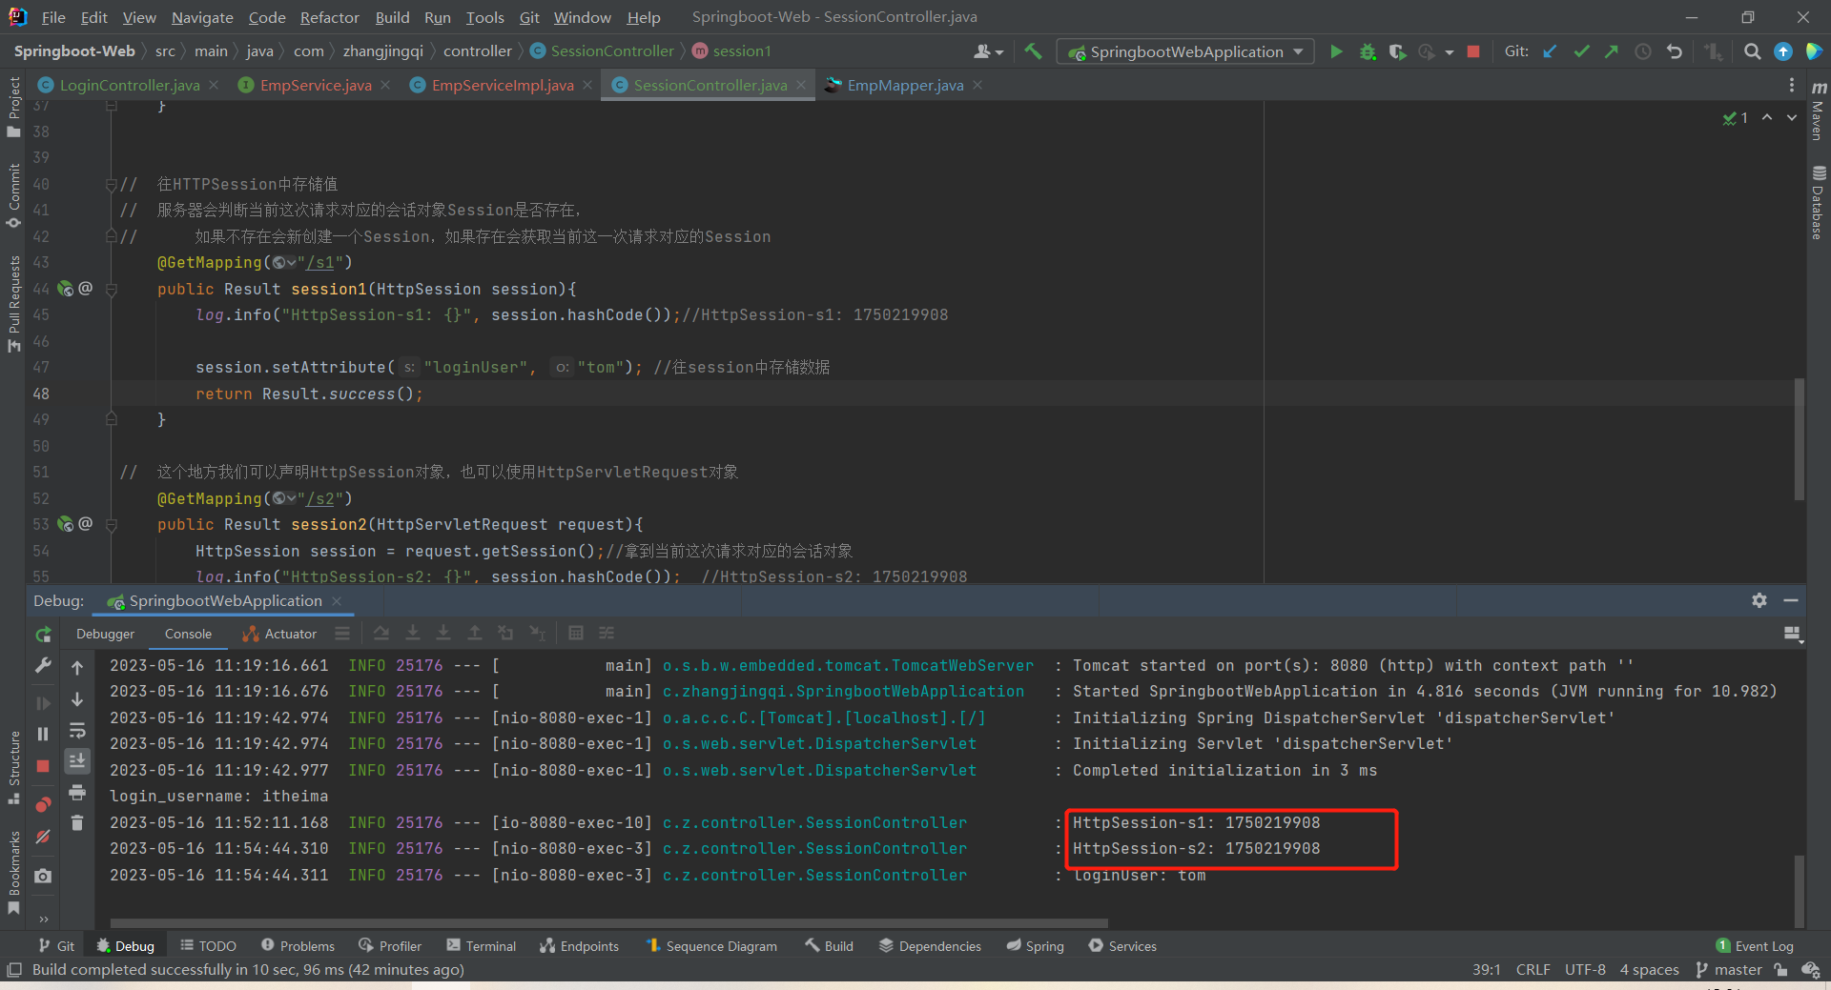Switch to EmpServiceImpl.java tab
The height and width of the screenshot is (990, 1831).
pyautogui.click(x=503, y=85)
